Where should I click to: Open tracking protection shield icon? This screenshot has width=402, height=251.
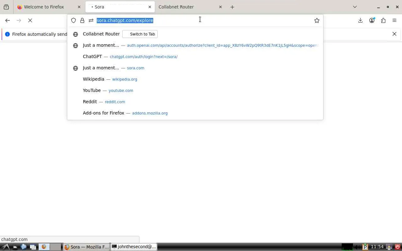pos(73,20)
